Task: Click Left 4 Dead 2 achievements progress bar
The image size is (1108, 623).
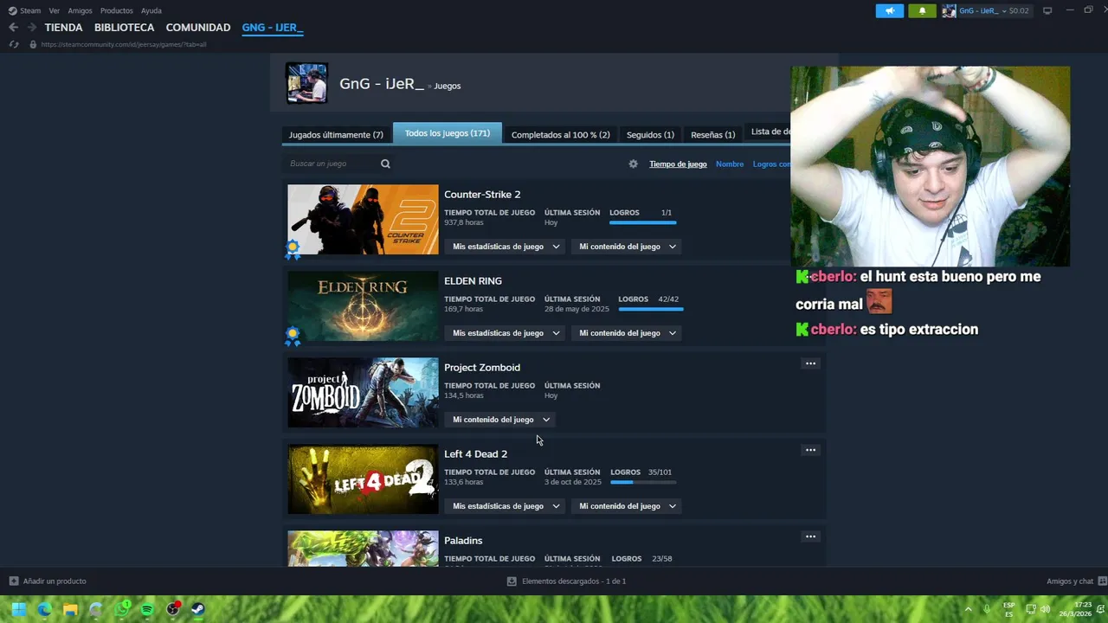Action: (643, 482)
